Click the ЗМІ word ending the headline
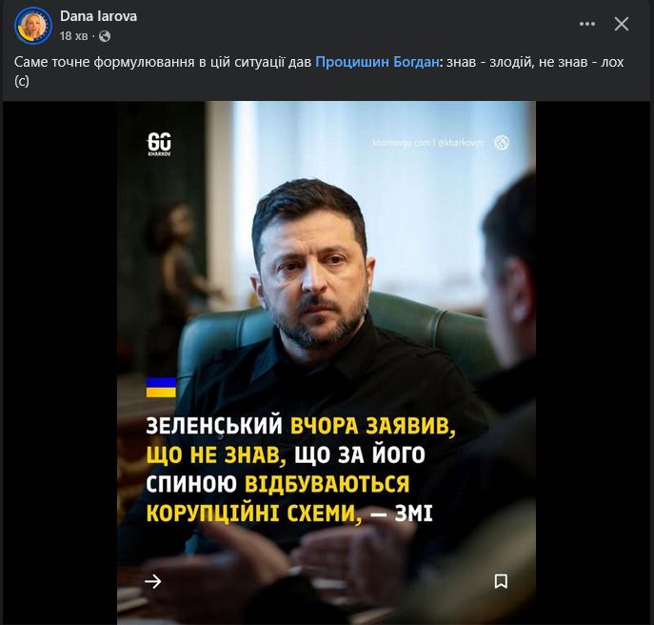 (x=414, y=514)
